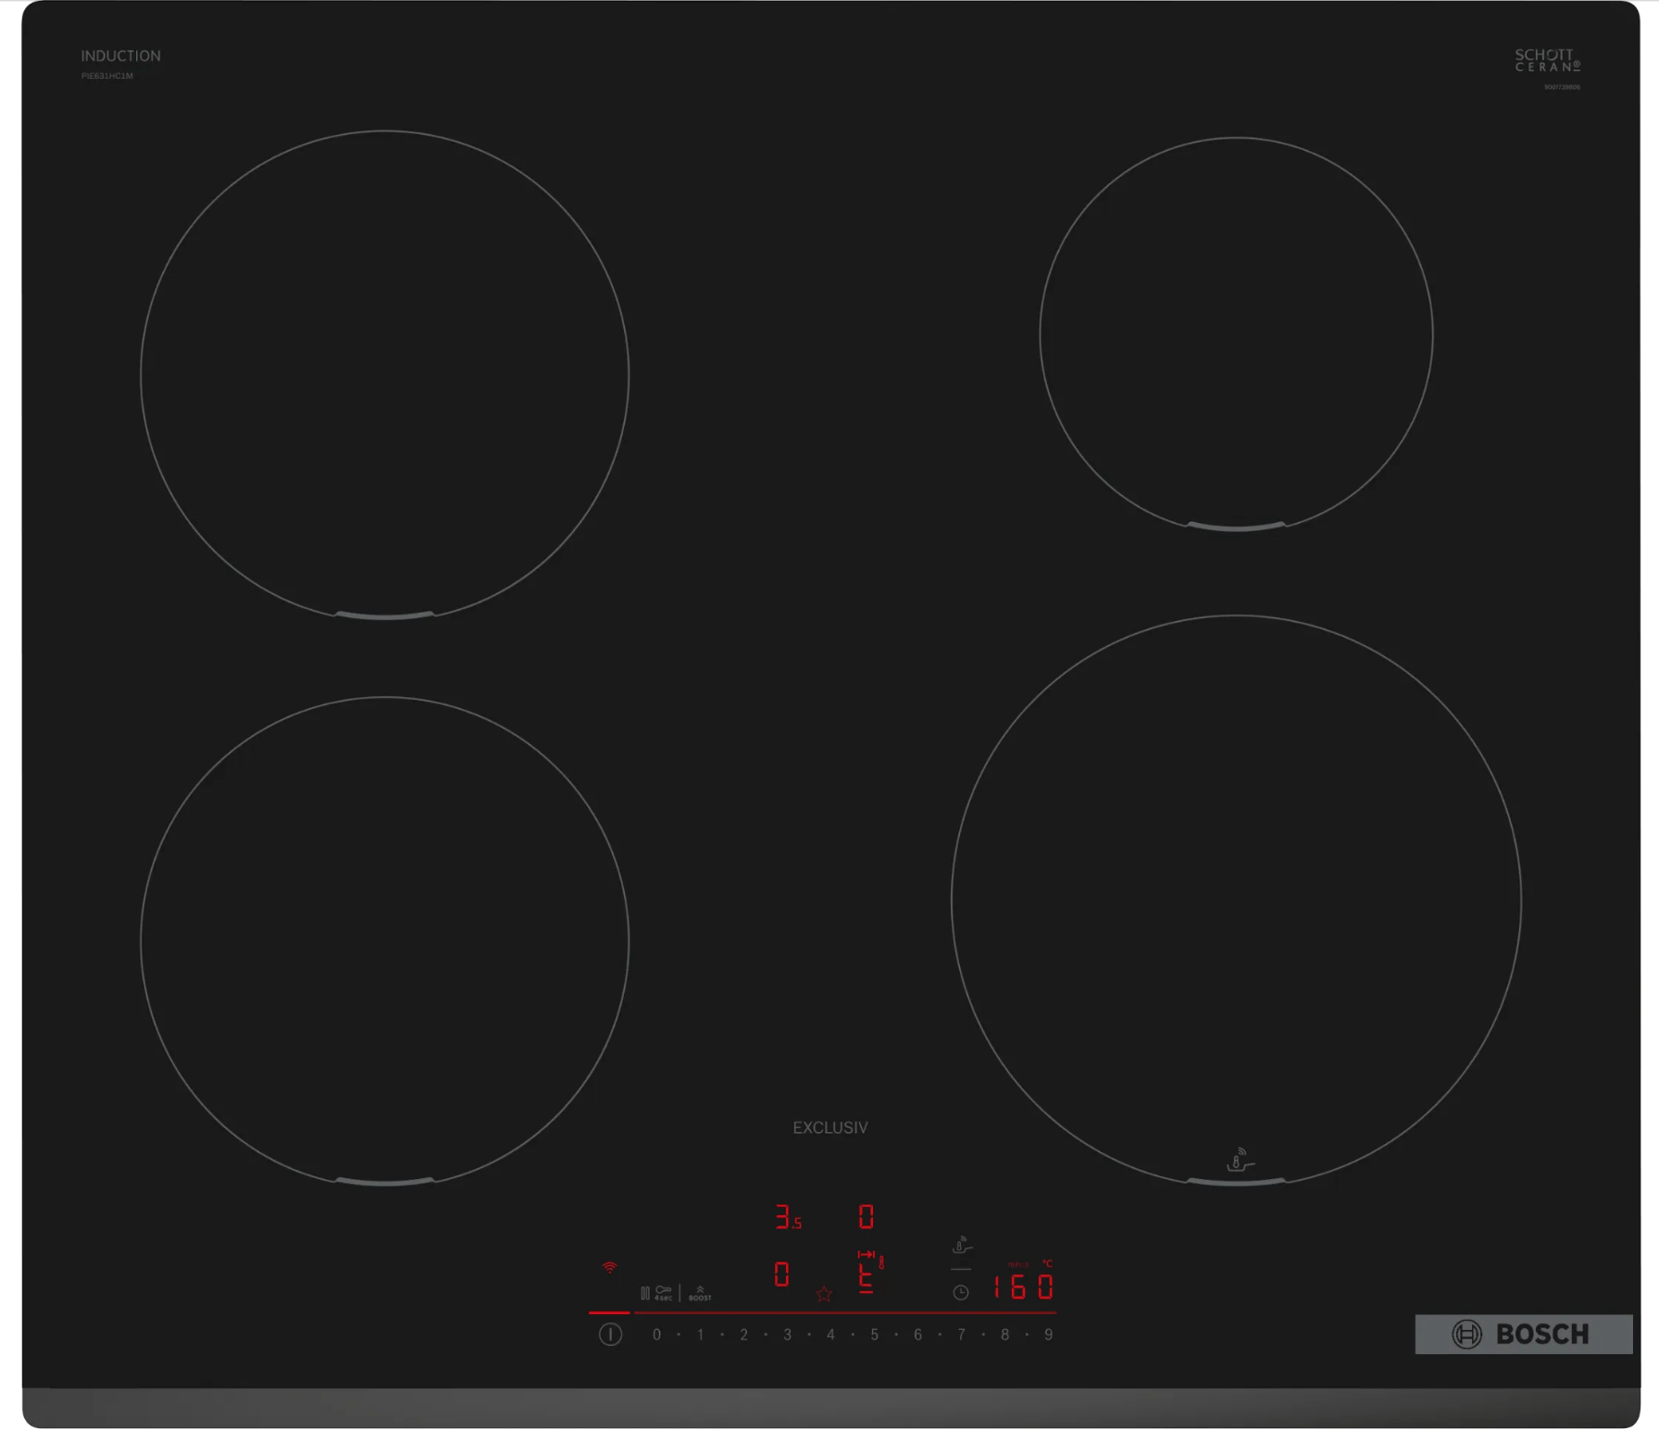The height and width of the screenshot is (1429, 1659).
Task: Select the star favorites icon
Action: pos(823,1296)
